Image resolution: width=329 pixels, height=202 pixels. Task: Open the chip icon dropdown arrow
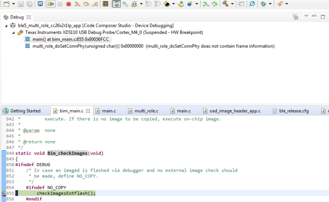pos(173,4)
